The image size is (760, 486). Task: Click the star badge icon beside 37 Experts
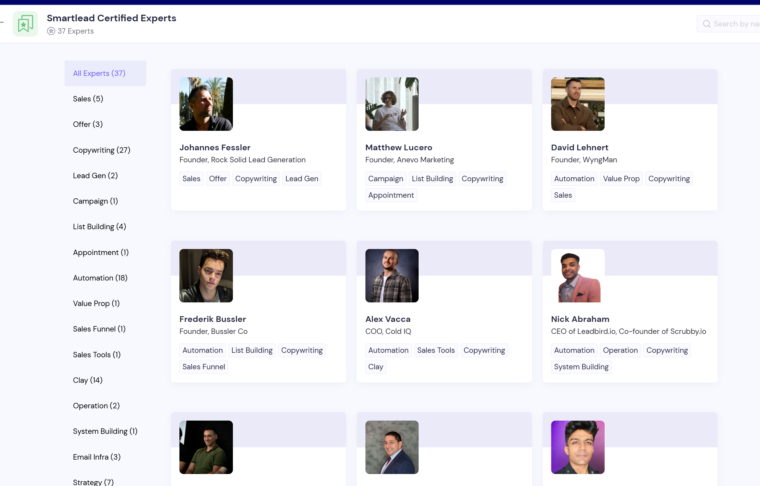click(x=51, y=31)
